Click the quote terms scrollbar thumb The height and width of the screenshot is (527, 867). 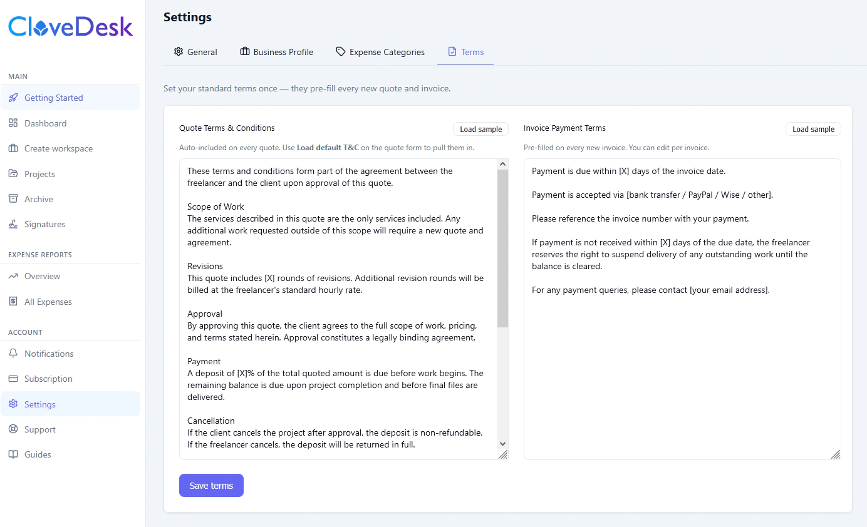[x=502, y=248]
